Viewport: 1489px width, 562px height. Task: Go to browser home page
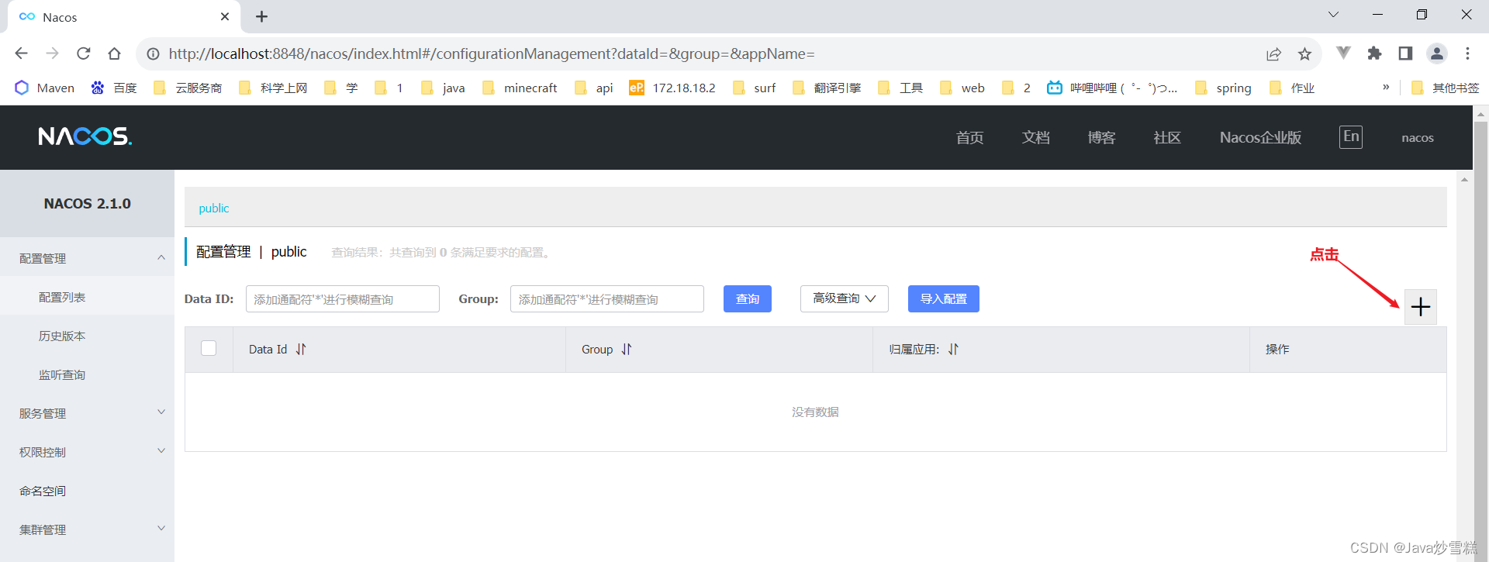click(x=115, y=53)
